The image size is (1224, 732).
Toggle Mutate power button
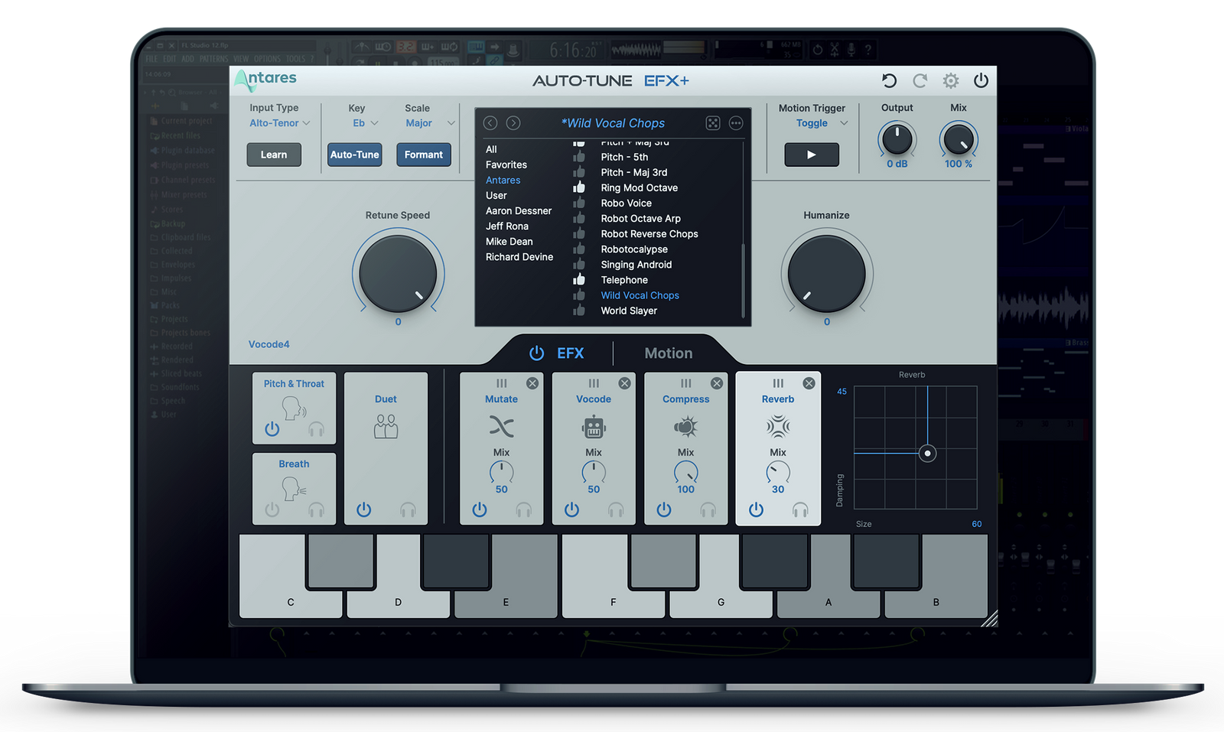480,509
